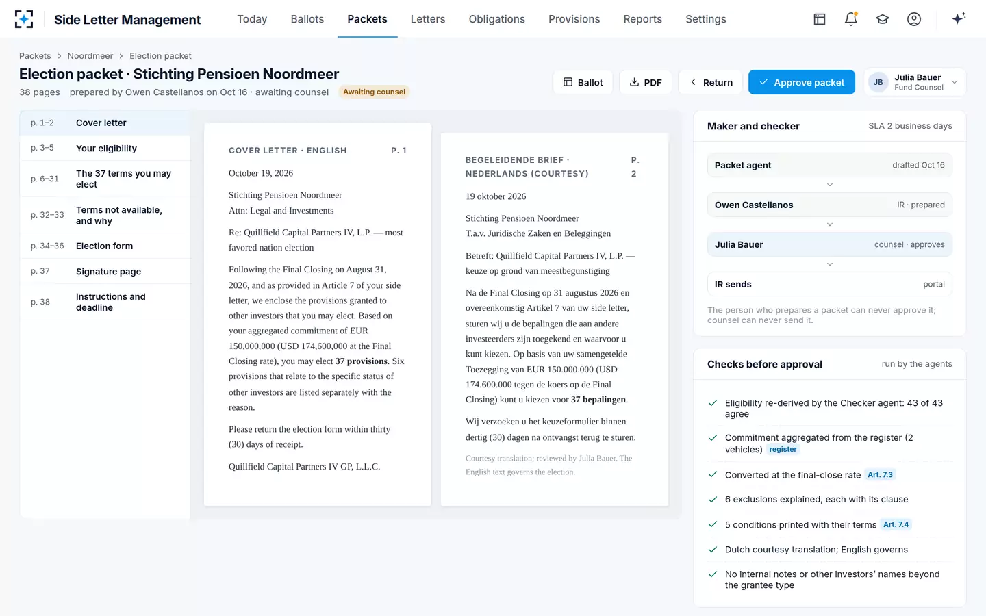The image size is (986, 616).
Task: Navigate to Packets breadcrumb
Action: coord(35,56)
